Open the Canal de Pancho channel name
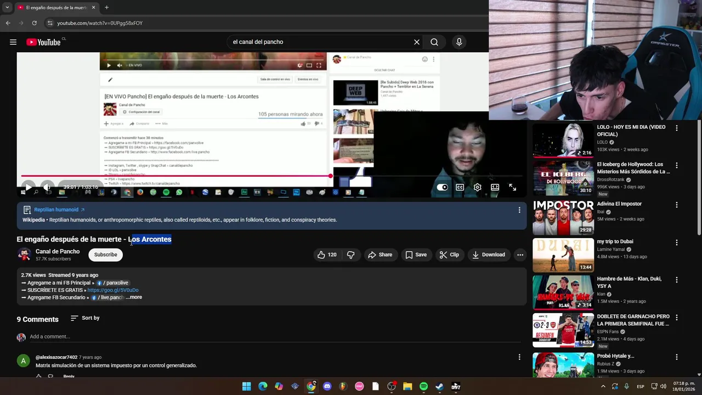Viewport: 702px width, 395px height. (x=58, y=251)
